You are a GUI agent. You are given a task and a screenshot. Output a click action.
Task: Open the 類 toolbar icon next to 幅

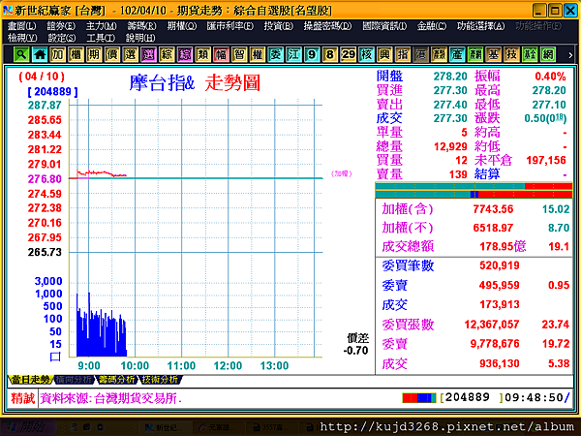[x=203, y=55]
